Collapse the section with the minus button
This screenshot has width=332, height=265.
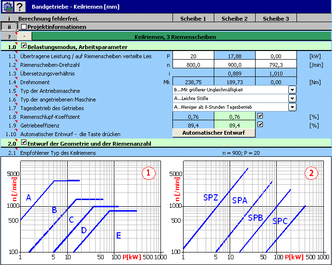(25, 37)
